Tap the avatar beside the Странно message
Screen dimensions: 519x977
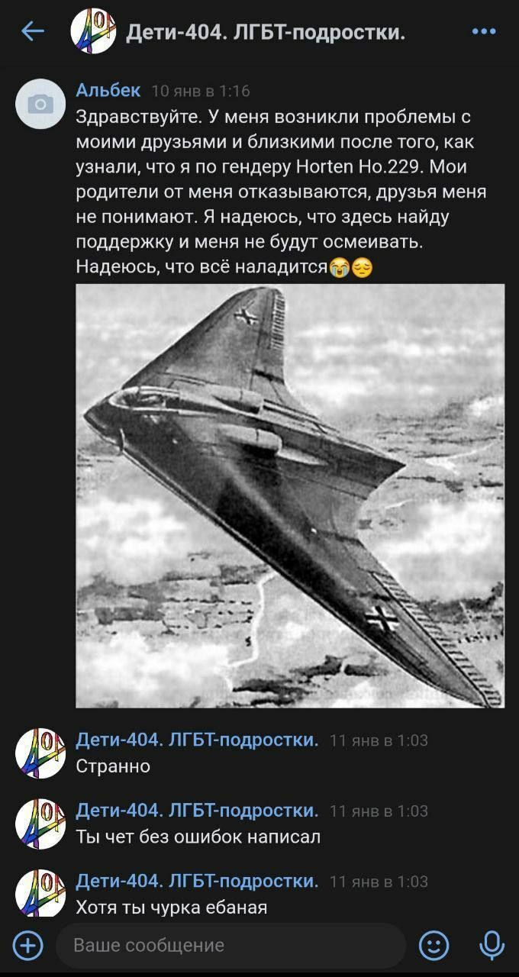[40, 753]
